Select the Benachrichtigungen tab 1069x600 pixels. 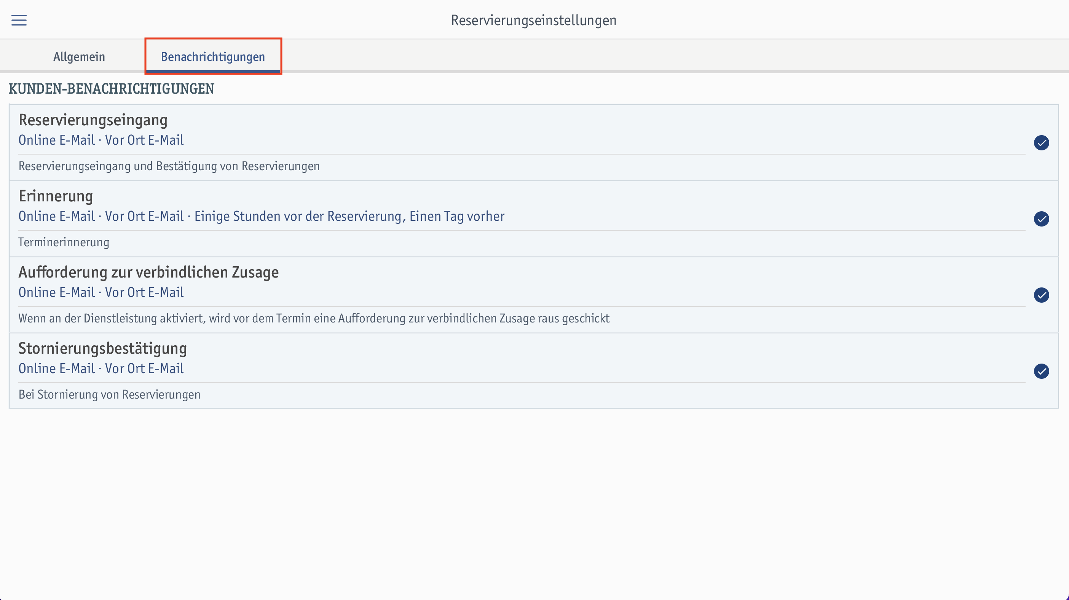tap(213, 56)
